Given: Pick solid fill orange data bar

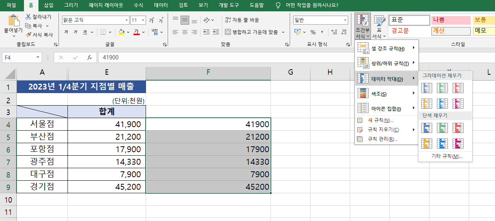Looking at the screenshot, I should coord(427,144).
